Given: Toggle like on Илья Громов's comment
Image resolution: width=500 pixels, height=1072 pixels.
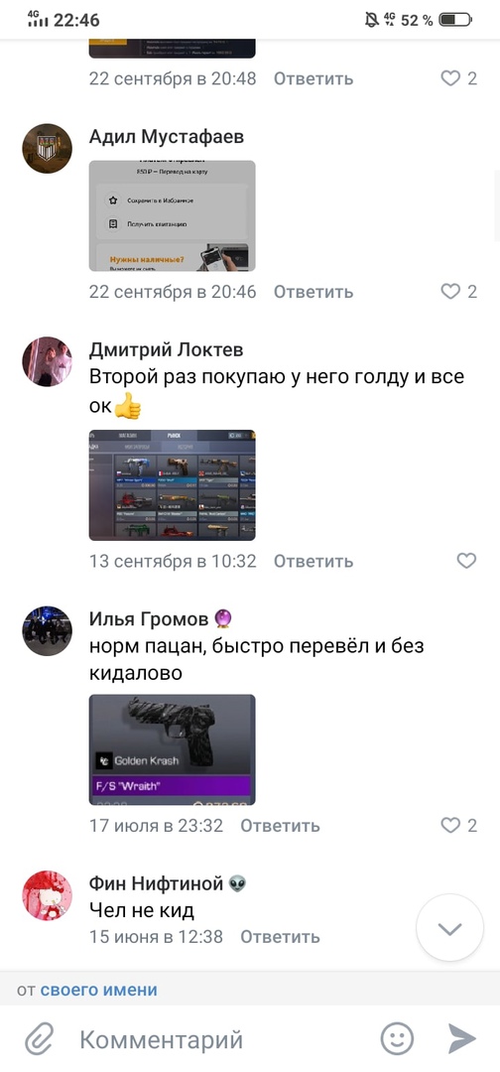Looking at the screenshot, I should pos(450,825).
